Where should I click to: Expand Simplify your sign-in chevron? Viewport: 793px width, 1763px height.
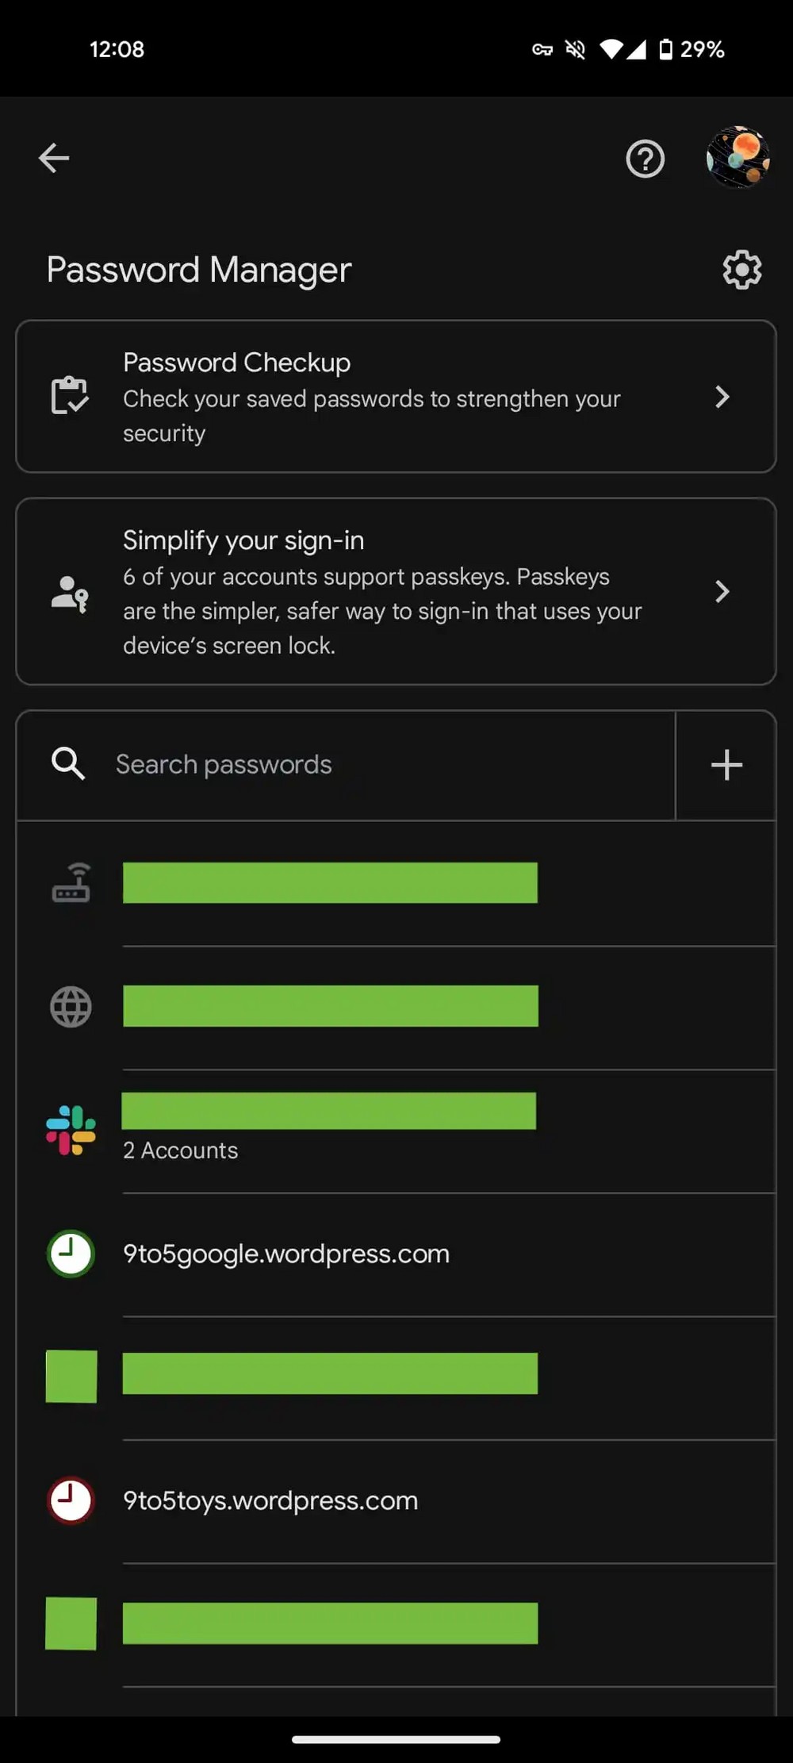(x=722, y=592)
